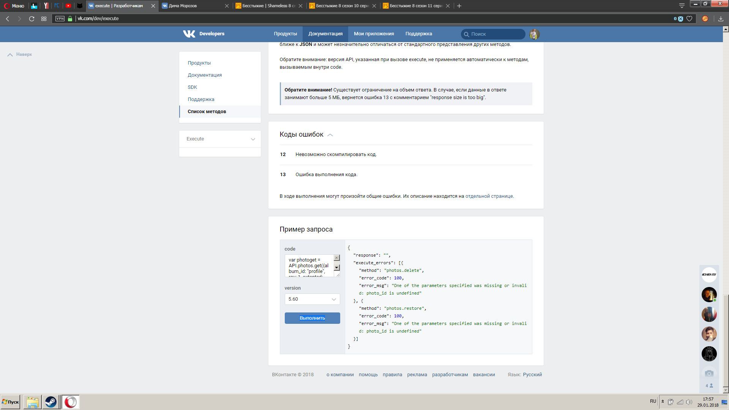Viewport: 729px width, 410px height.
Task: Open the downloads icon in the browser toolbar
Action: (x=721, y=19)
